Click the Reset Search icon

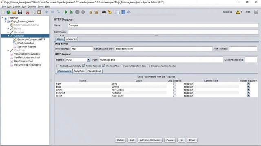click(110, 12)
